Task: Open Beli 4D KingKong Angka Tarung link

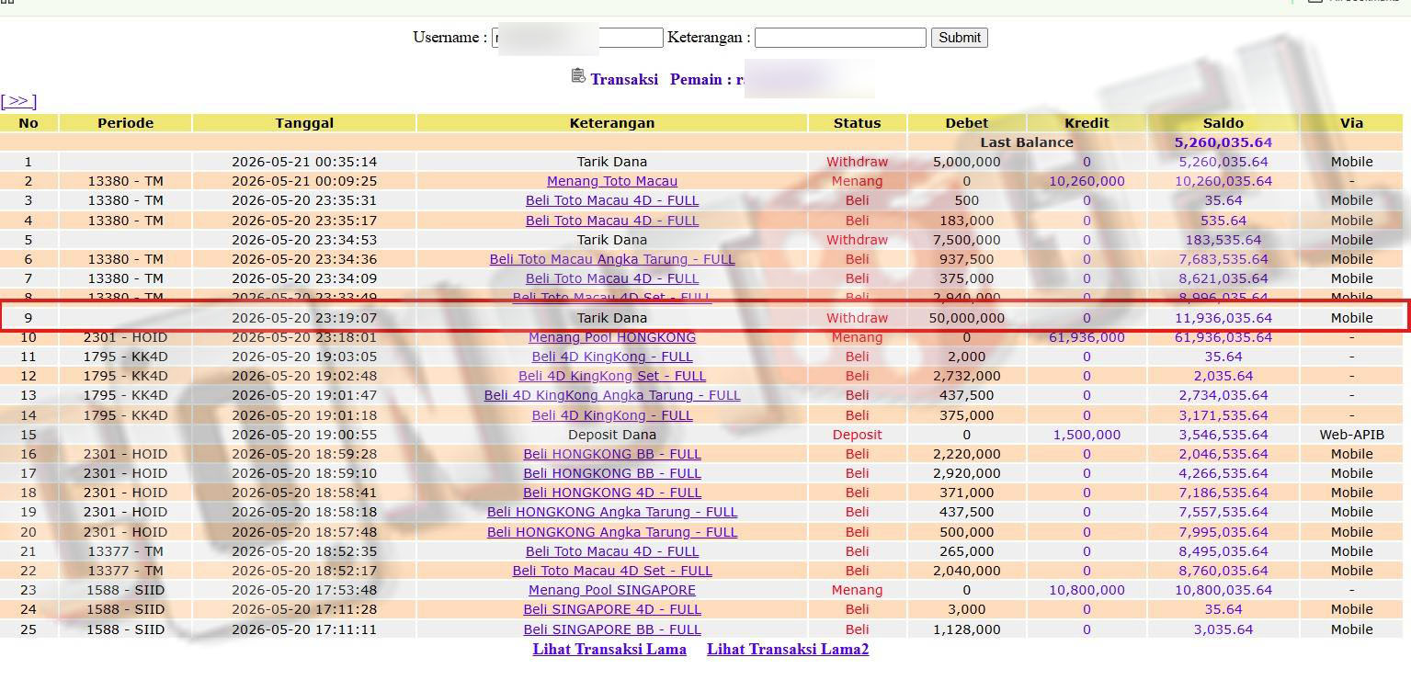Action: point(612,395)
